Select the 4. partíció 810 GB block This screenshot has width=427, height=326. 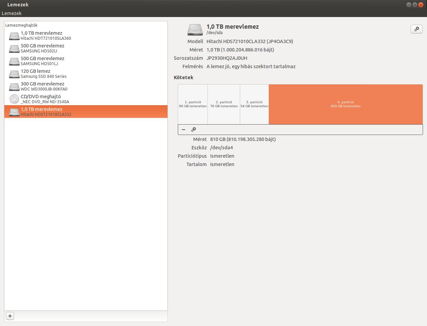click(x=346, y=104)
